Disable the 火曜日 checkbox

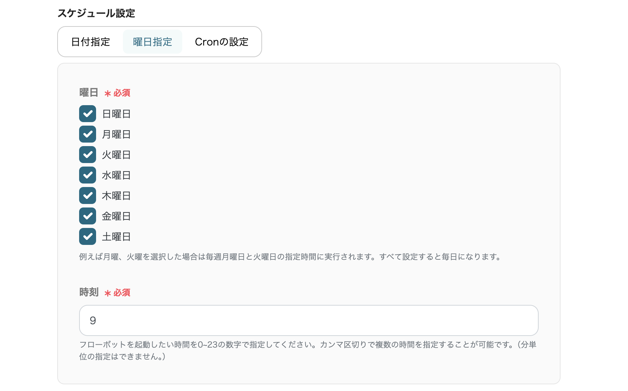tap(88, 155)
